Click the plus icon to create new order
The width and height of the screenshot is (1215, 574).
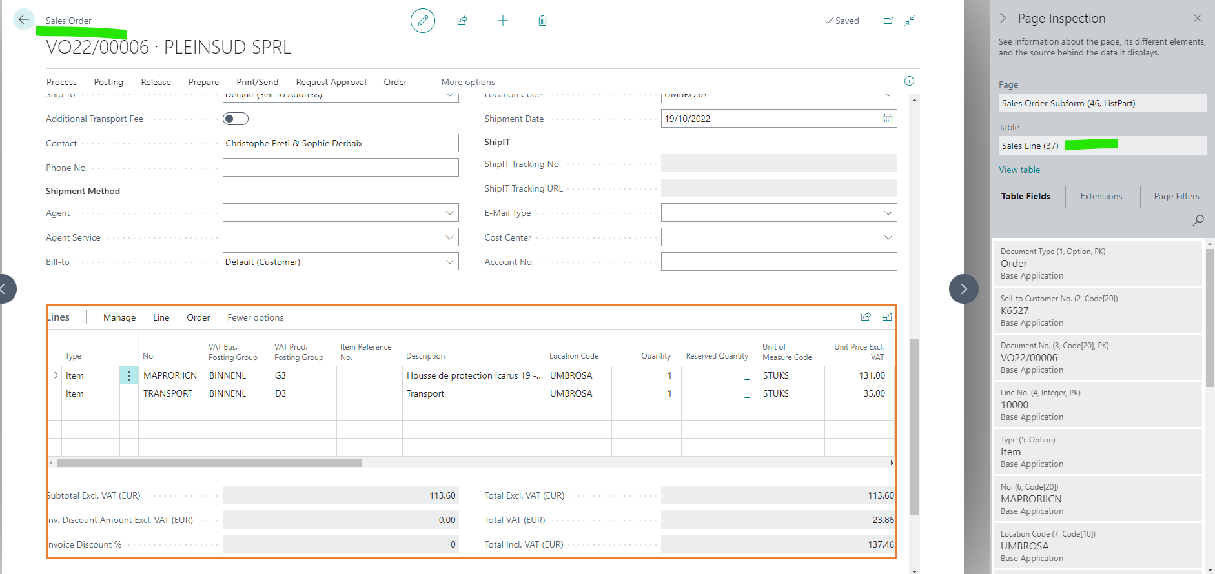point(503,21)
